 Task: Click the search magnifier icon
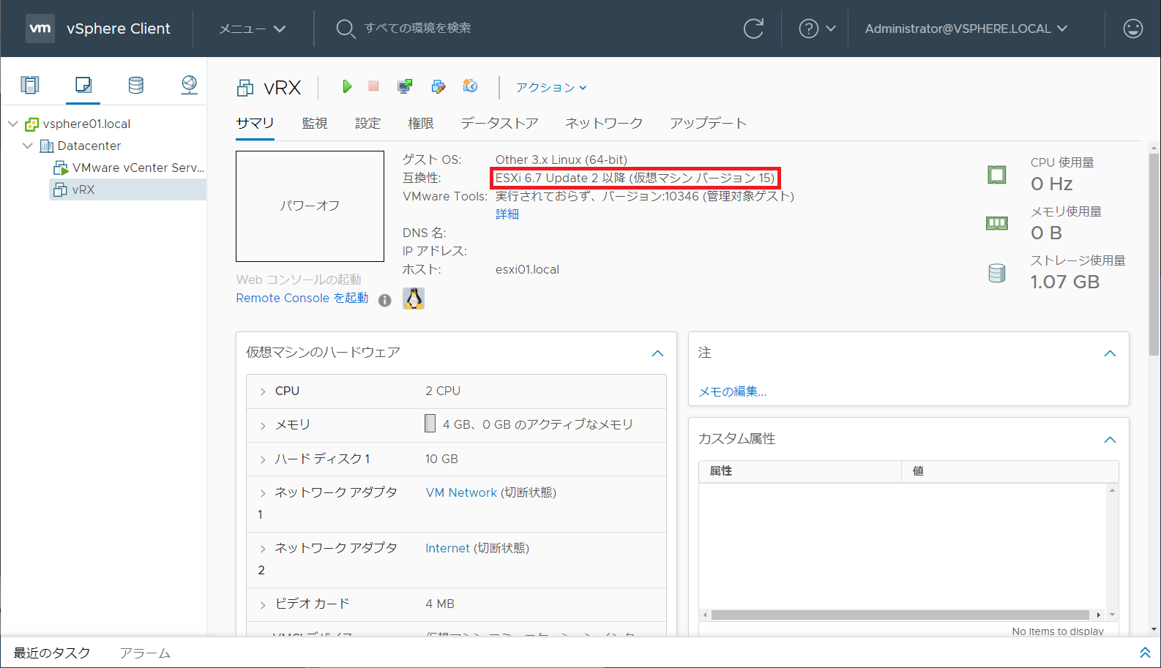346,29
